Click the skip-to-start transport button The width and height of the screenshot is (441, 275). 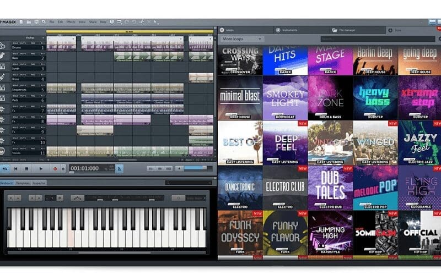click(x=16, y=168)
